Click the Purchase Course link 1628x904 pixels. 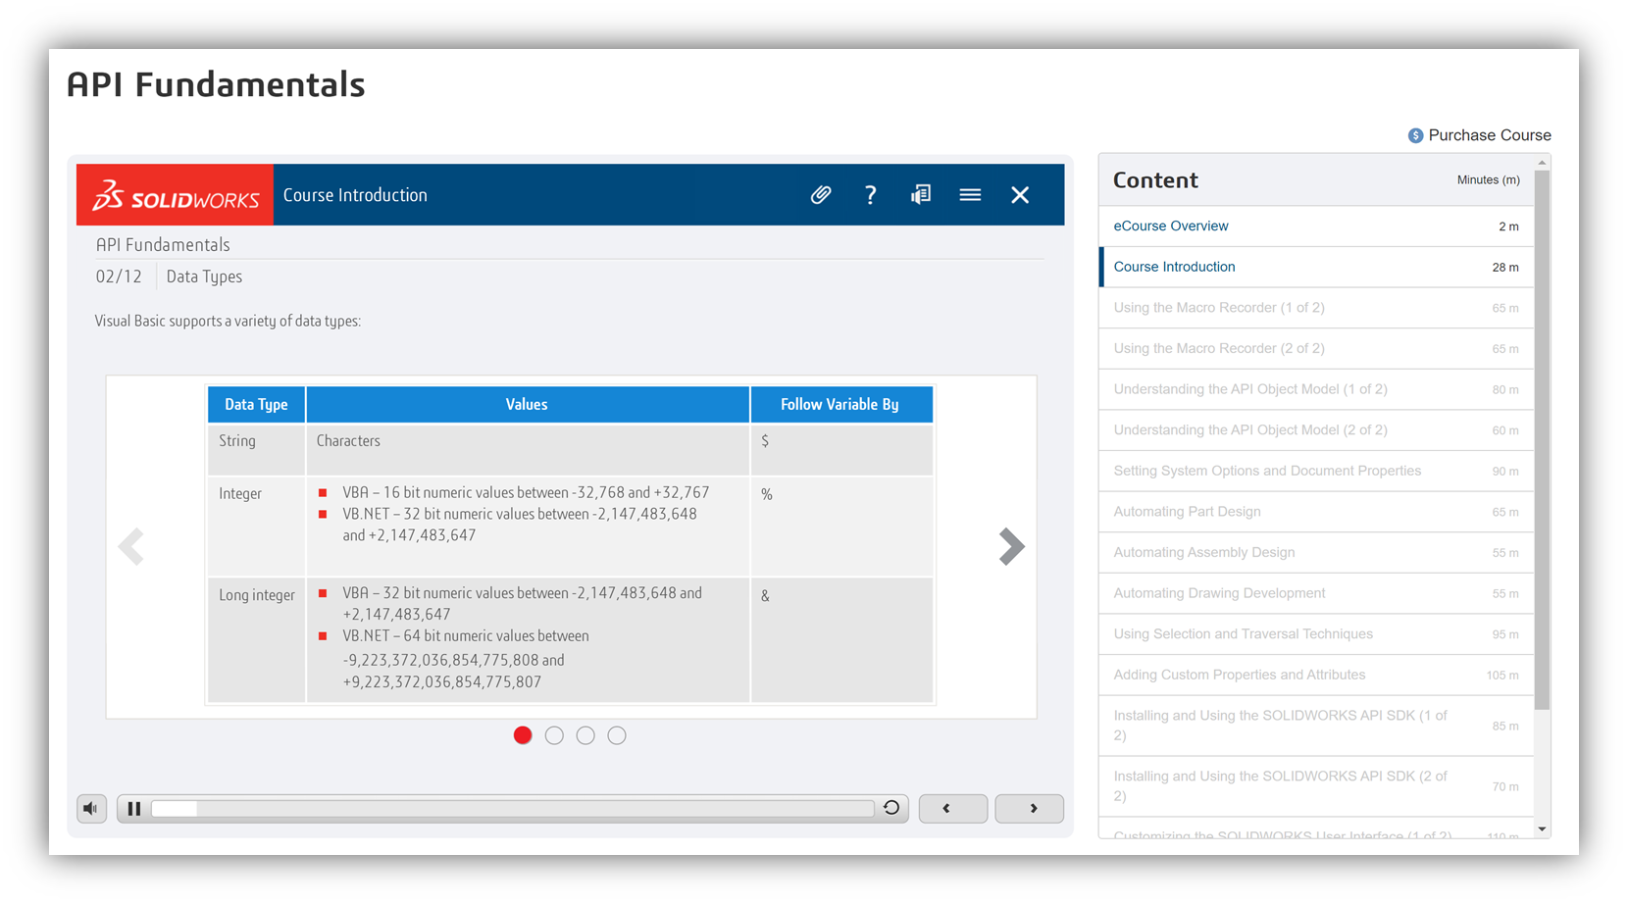[x=1490, y=135]
